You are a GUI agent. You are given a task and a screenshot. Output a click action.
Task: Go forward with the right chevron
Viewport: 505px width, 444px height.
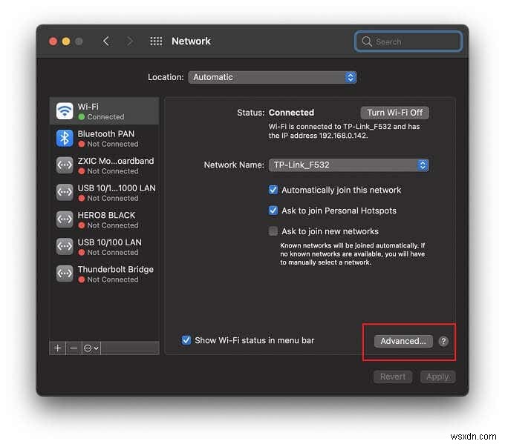[x=130, y=42]
